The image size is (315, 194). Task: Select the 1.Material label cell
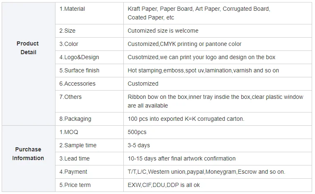pos(72,9)
